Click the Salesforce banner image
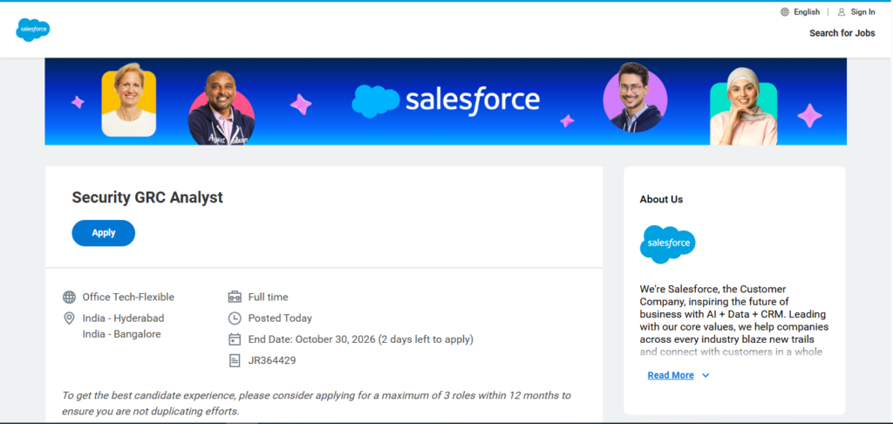Image resolution: width=893 pixels, height=424 pixels. pos(446,101)
